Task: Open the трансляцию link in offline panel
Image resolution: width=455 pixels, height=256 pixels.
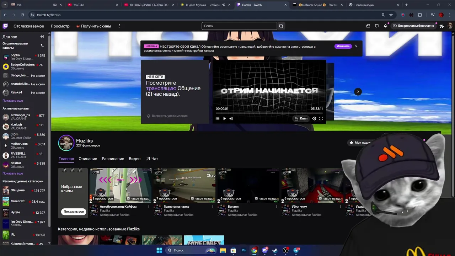Action: click(x=161, y=88)
